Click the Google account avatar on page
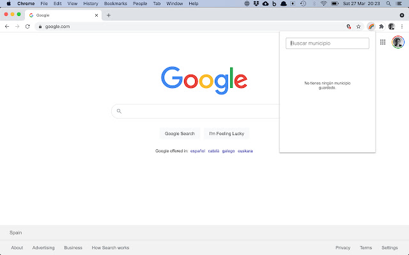This screenshot has width=409, height=255. pos(398,42)
